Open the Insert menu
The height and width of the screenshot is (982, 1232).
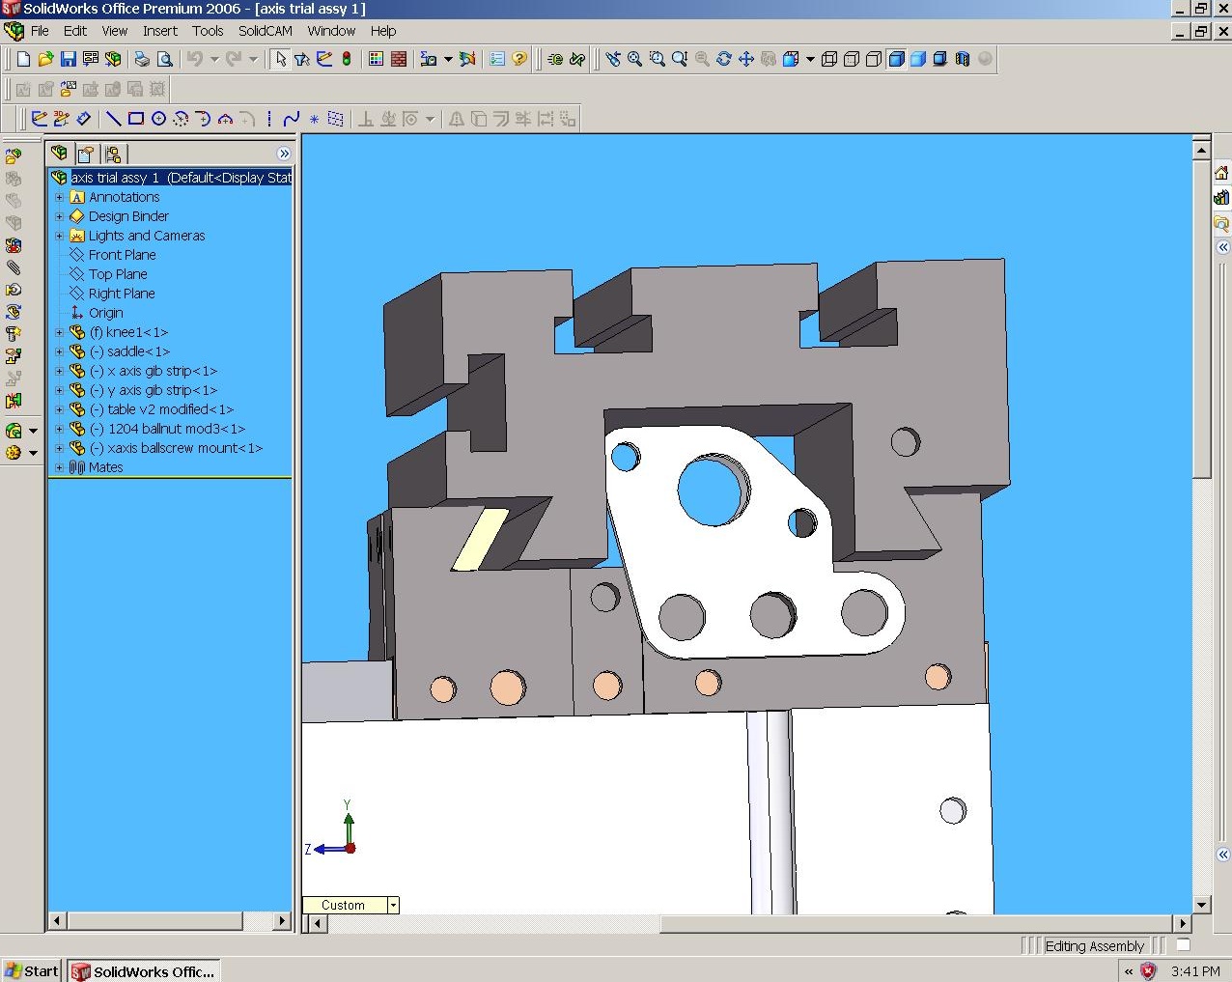pos(159,31)
